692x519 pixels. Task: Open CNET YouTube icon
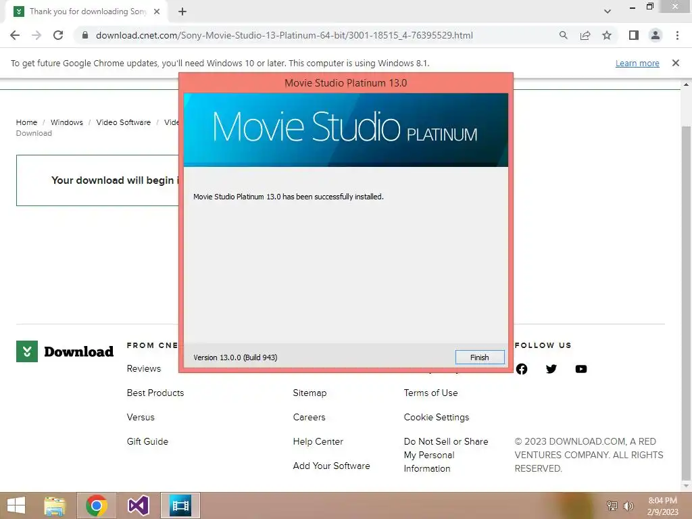tap(581, 369)
